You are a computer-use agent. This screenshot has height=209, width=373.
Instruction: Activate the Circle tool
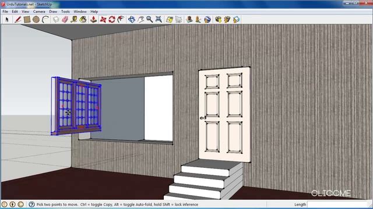[36, 19]
